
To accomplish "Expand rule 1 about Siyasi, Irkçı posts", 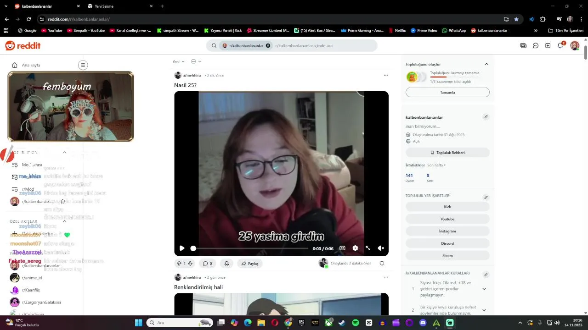I will 484,289.
